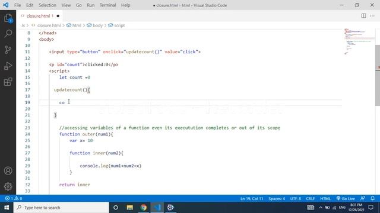Click line number 24 in the gutter
380x213 pixels.
27,134
